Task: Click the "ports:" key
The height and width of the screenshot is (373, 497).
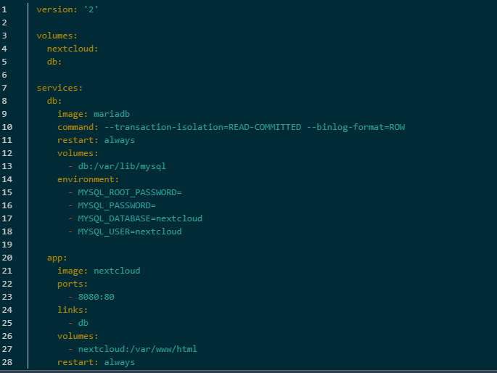Action: point(73,284)
